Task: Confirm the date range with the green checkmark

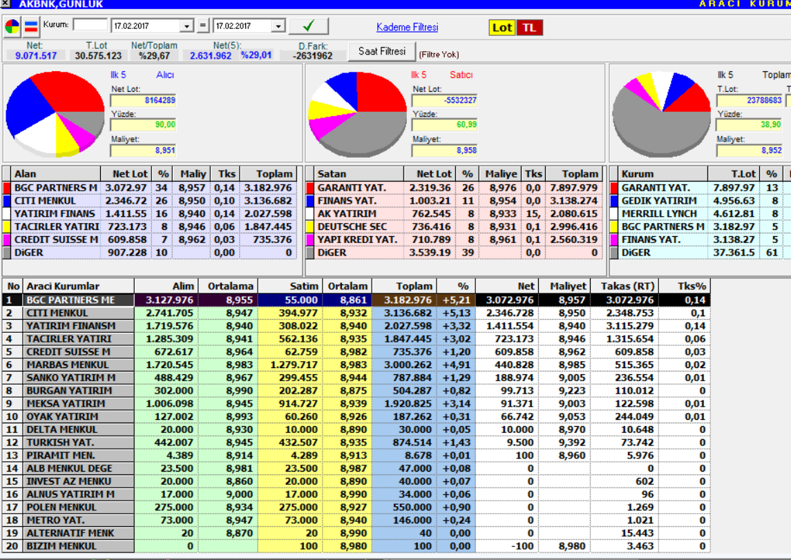Action: coord(308,26)
